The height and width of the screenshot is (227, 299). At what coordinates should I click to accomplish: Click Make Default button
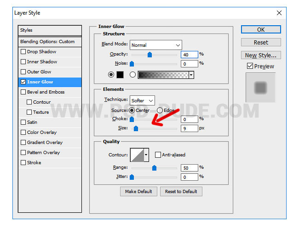click(138, 191)
